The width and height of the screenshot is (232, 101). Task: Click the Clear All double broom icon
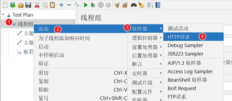pos(125,5)
